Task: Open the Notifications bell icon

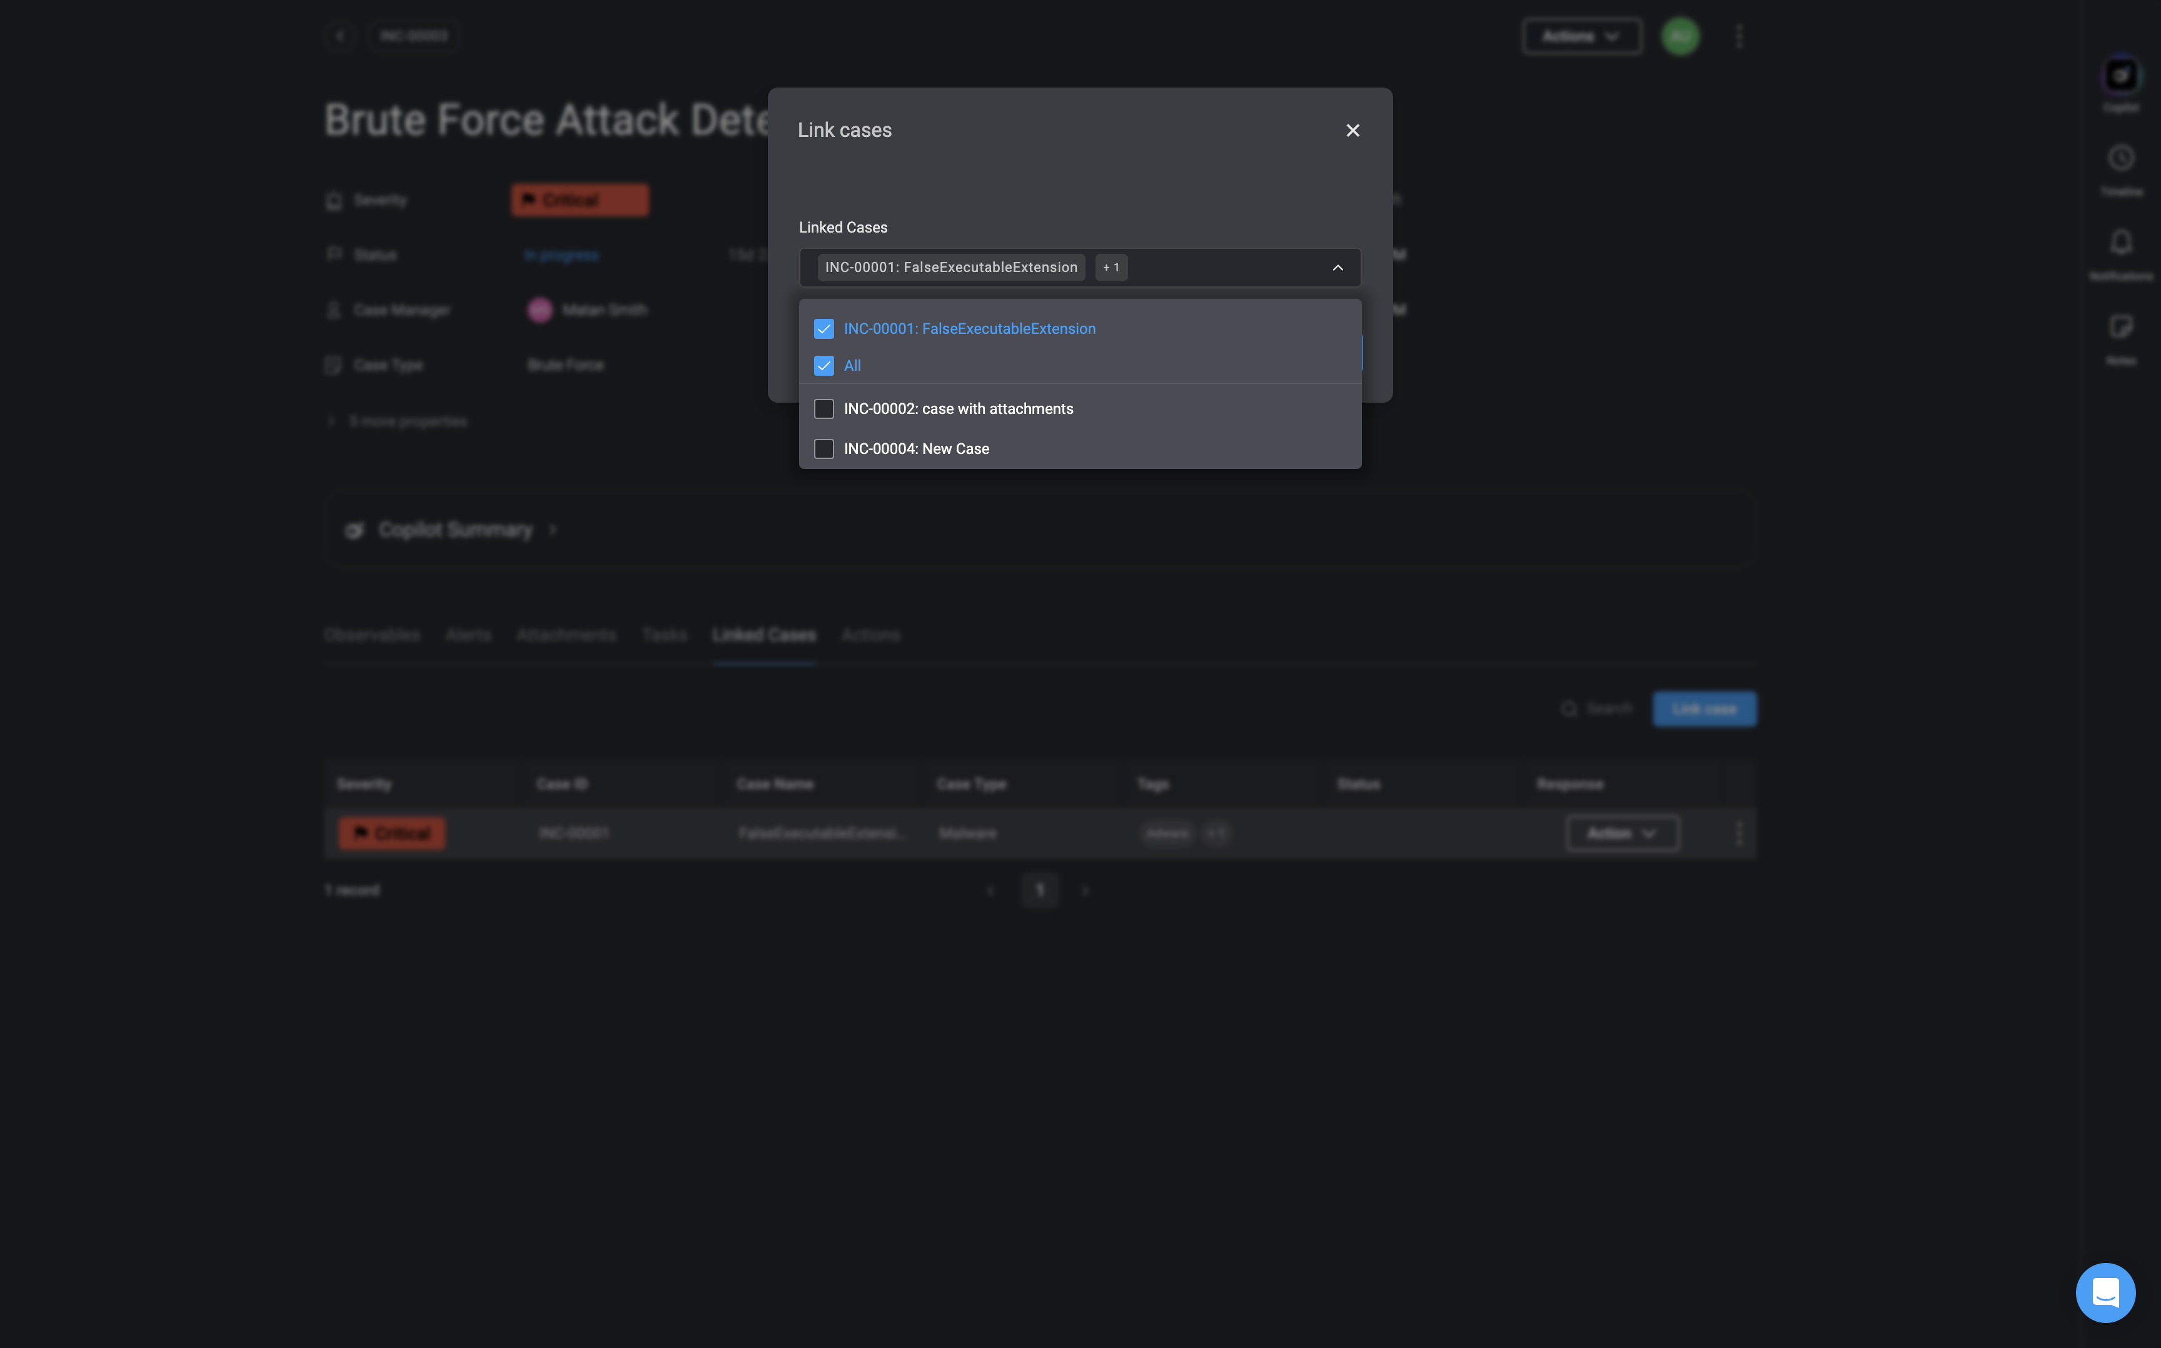Action: pyautogui.click(x=2121, y=243)
